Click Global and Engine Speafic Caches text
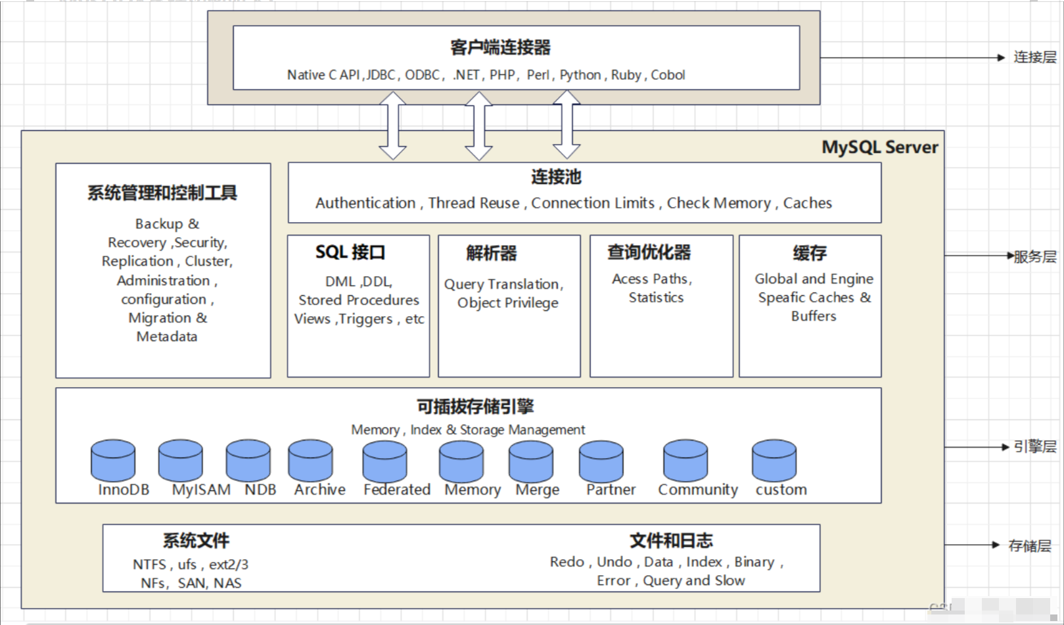Screen dimensions: 1064x625 (x=814, y=297)
